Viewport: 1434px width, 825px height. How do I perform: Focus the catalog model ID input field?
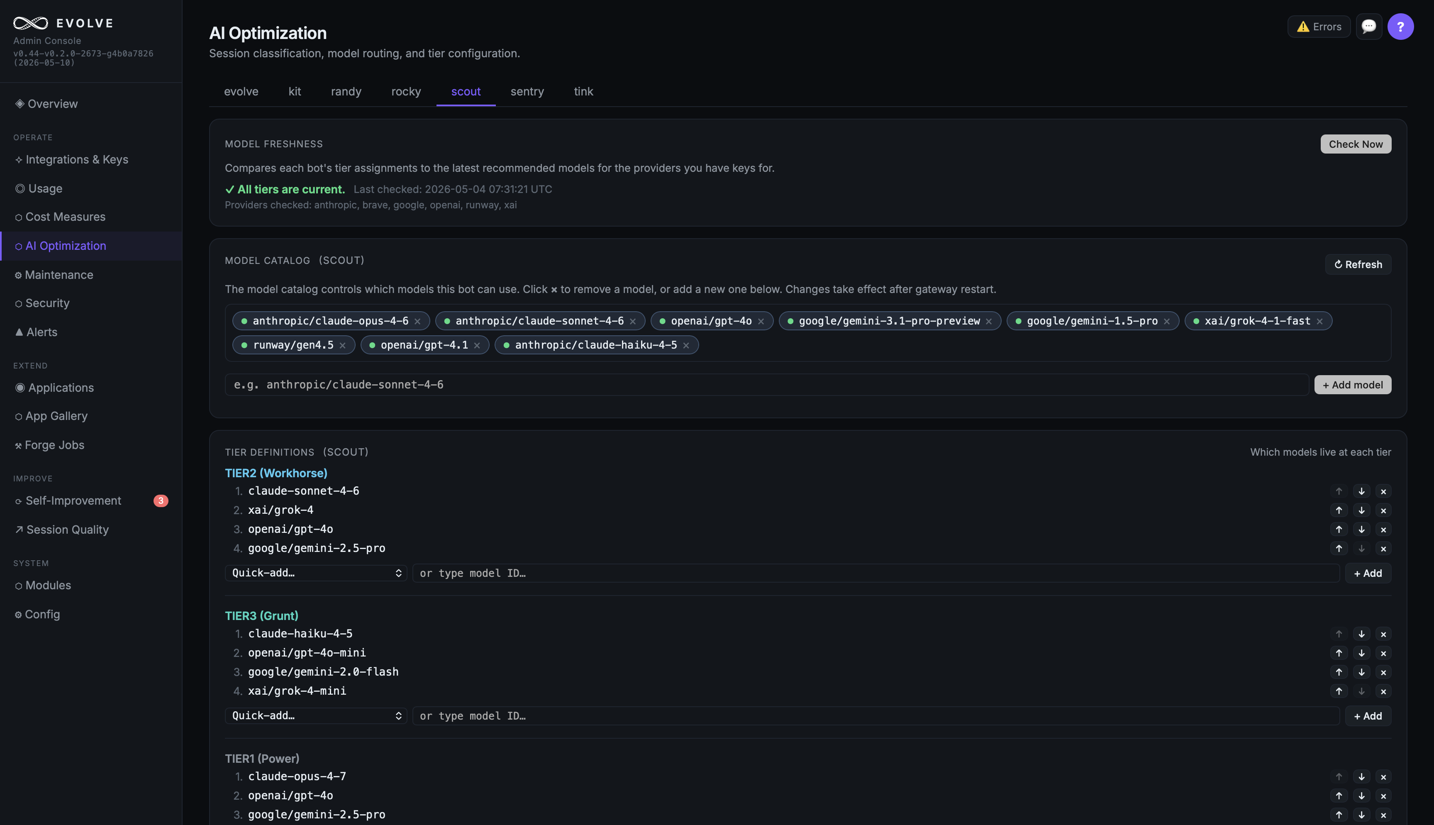766,385
